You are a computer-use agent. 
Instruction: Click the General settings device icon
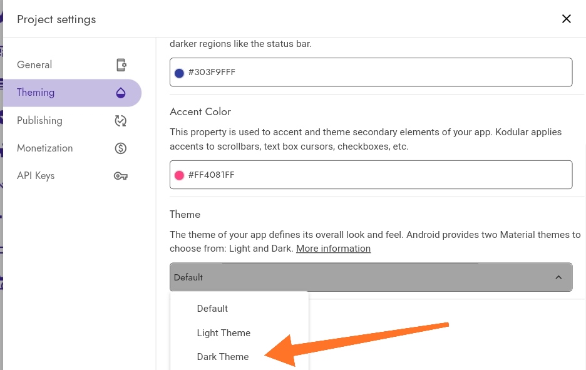pos(121,65)
